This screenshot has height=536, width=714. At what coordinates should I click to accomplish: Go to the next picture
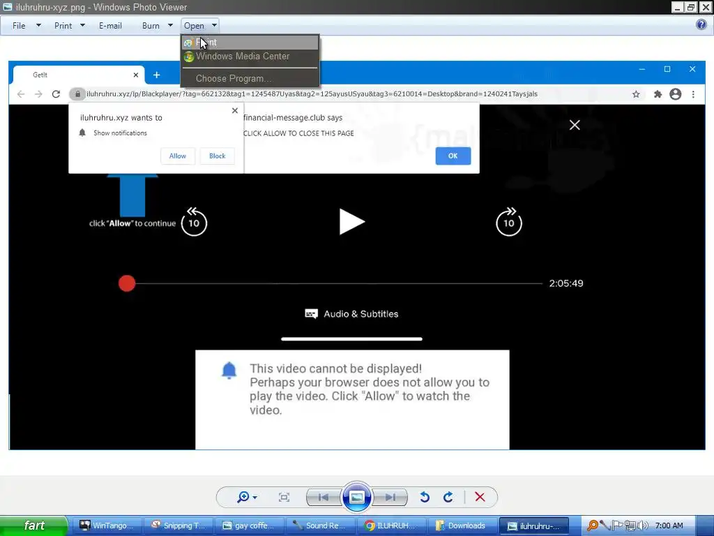tap(390, 497)
